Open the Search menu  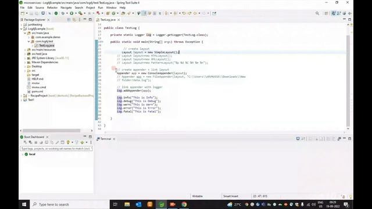tap(79, 8)
